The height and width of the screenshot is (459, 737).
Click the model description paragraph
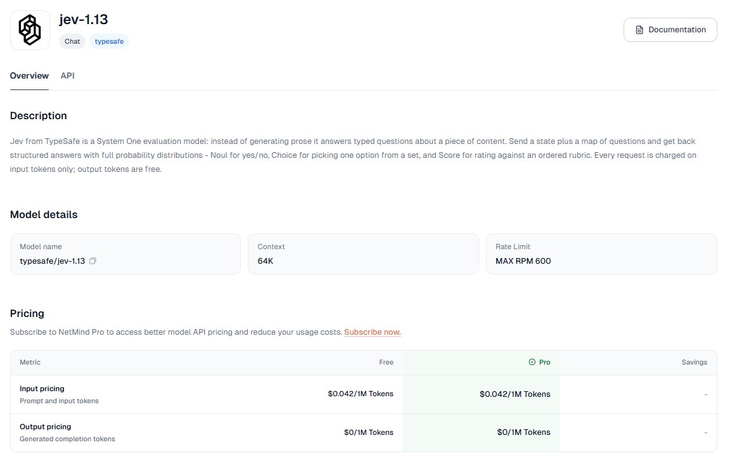click(353, 155)
